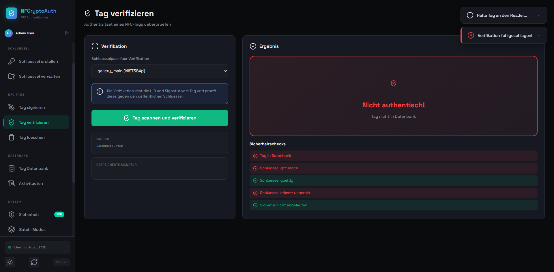Toggle the light/dark theme sun icon

(x=10, y=262)
